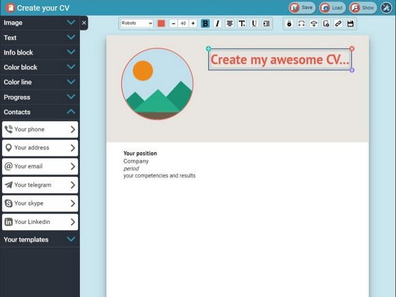This screenshot has width=396, height=297.
Task: Click the resize-fit frame icon
Action: [301, 23]
